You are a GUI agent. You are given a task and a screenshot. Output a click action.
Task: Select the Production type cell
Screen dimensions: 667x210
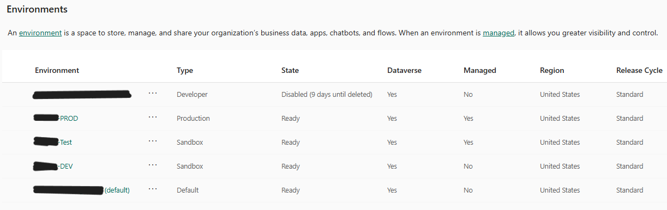[x=193, y=118]
